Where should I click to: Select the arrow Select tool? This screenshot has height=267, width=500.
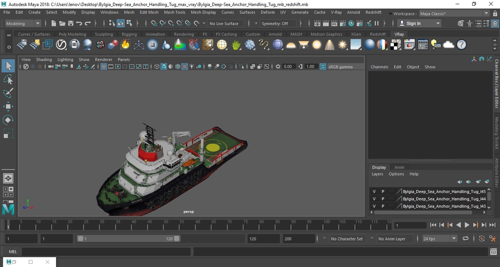(x=9, y=66)
